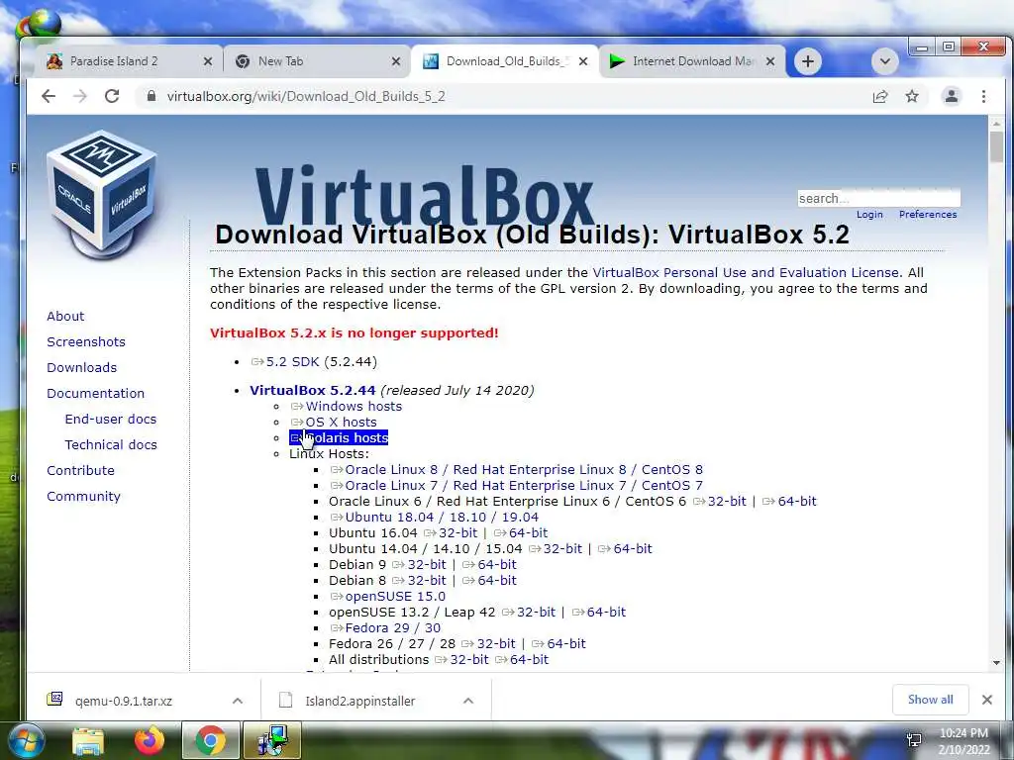
Task: Download Ubuntu 14.04 64-bit package
Action: [625, 548]
